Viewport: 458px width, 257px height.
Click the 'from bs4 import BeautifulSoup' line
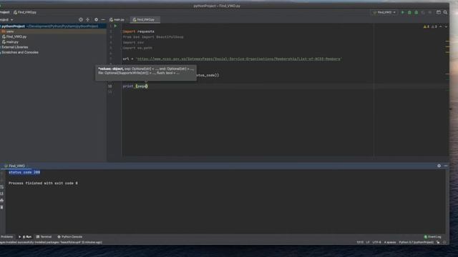[x=153, y=37]
